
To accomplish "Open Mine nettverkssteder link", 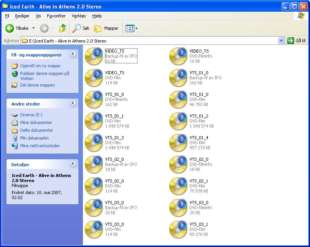I will 40,146.
